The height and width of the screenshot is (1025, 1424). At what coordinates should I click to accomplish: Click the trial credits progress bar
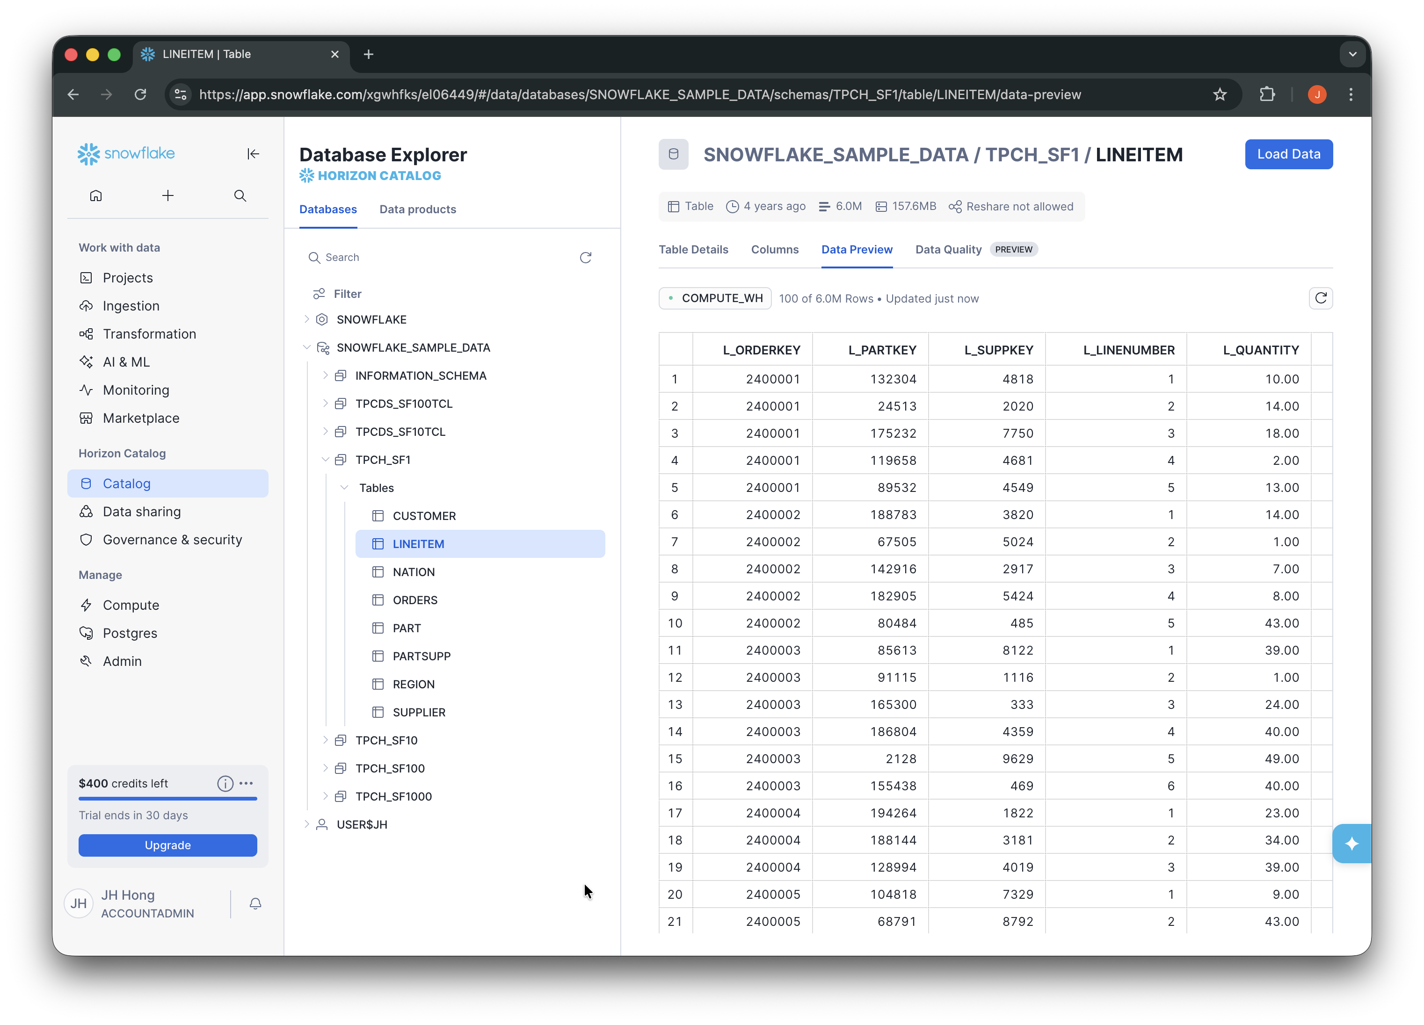pyautogui.click(x=167, y=799)
